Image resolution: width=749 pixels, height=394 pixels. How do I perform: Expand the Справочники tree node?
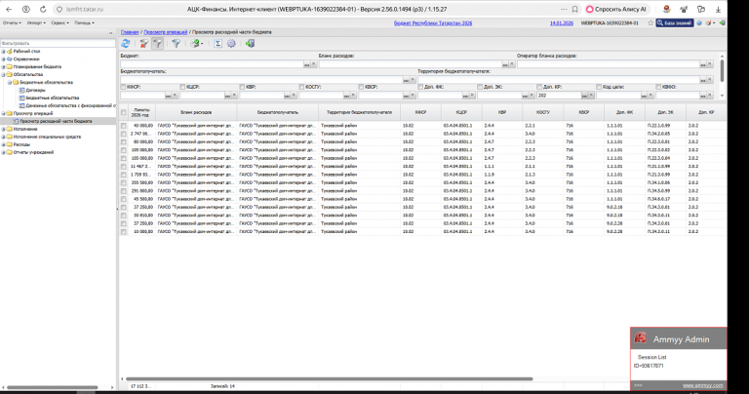(3, 59)
